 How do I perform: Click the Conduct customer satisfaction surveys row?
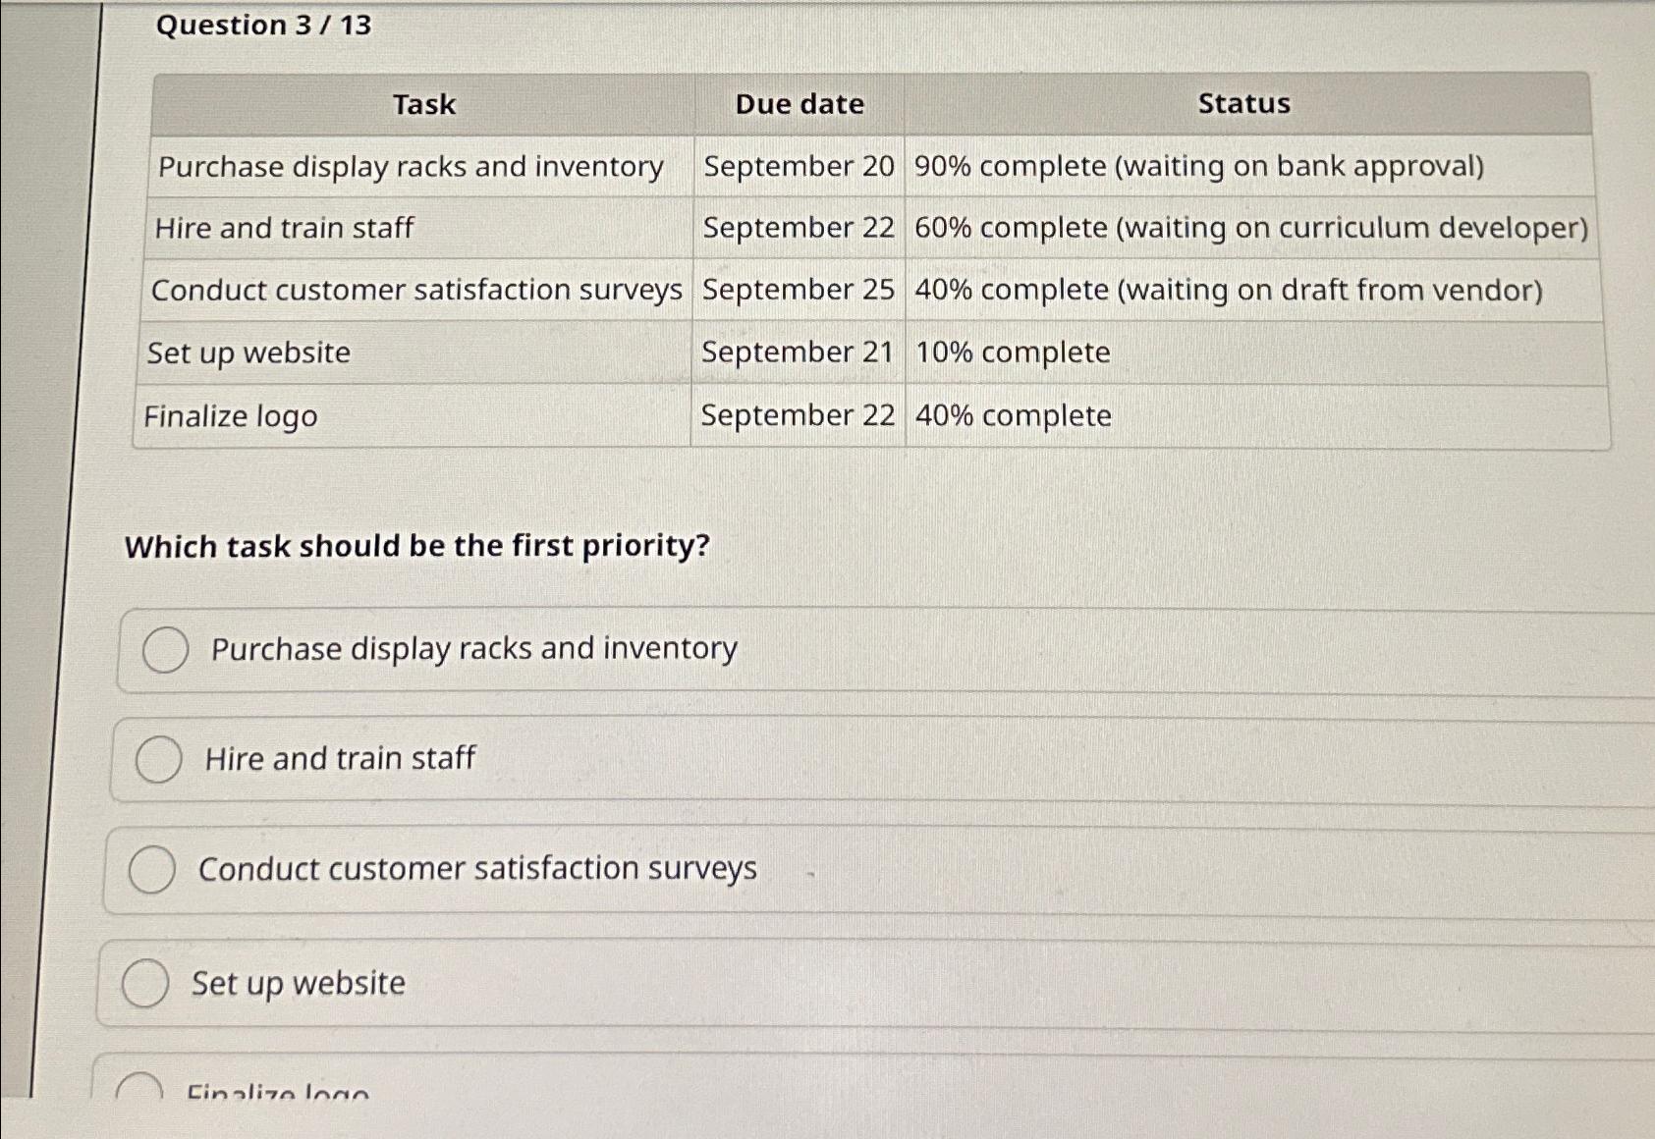coord(417,290)
